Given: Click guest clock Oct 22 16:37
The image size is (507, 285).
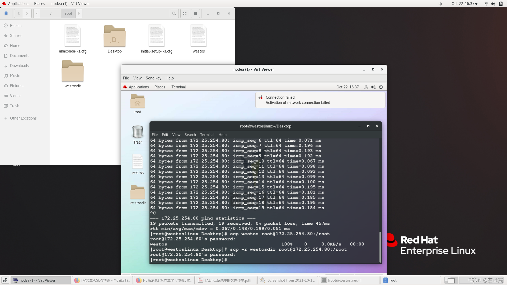Looking at the screenshot, I should click(x=348, y=87).
